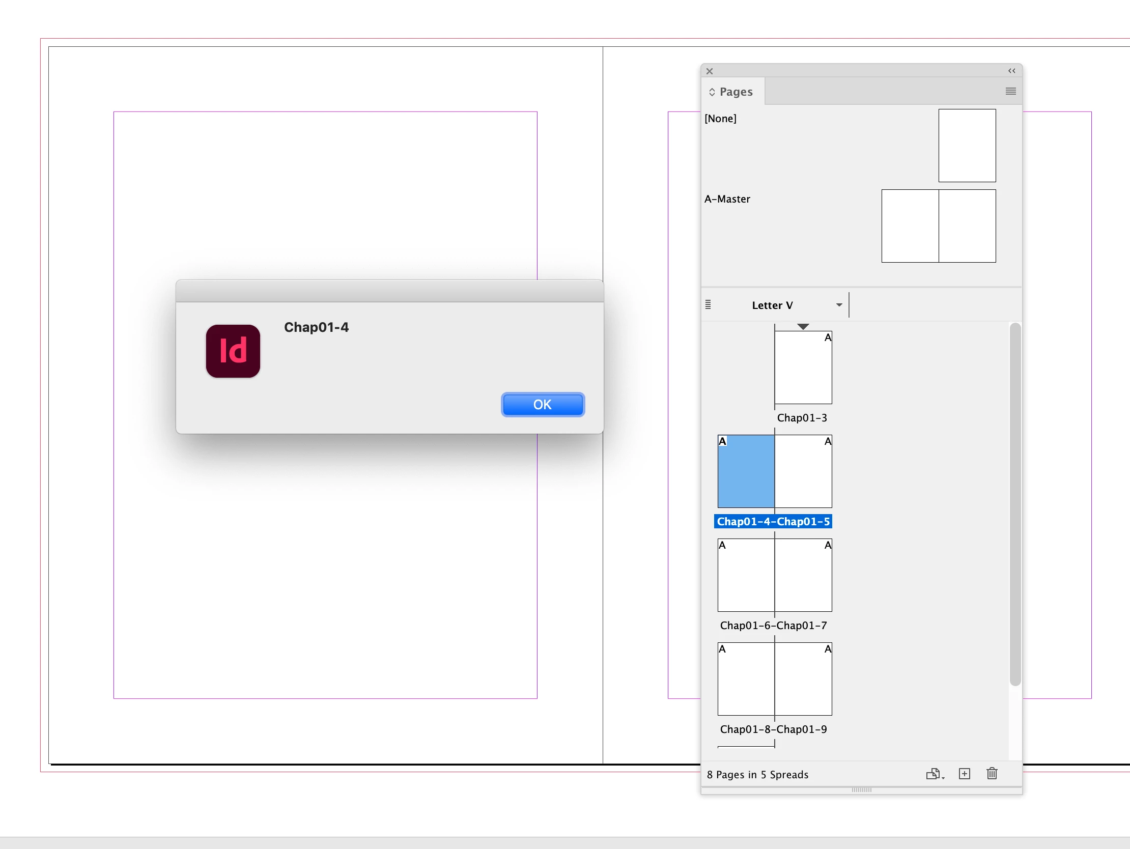Click the Delete Selected Pages trash icon

tap(992, 774)
